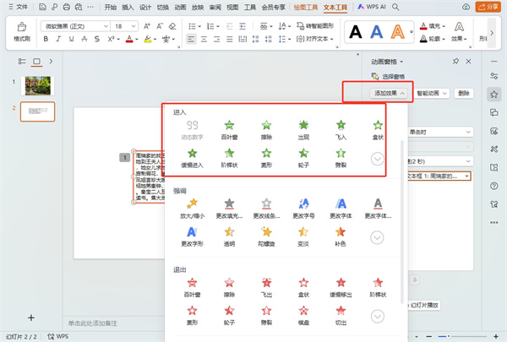Apply 放大/缩小 emphasis effect
This screenshot has height=342, width=507.
click(192, 209)
